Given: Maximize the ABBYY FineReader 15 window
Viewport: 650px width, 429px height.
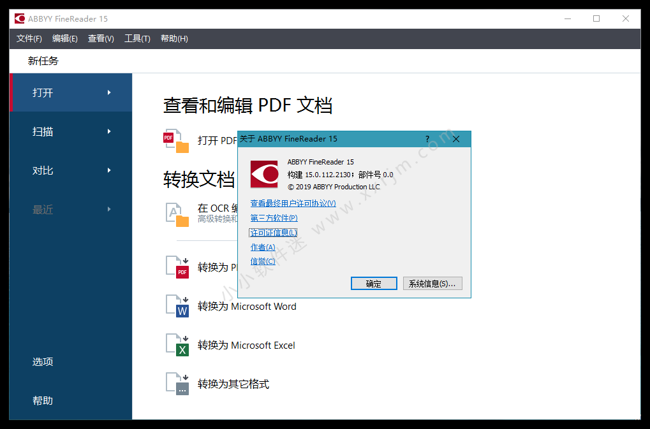Looking at the screenshot, I should [596, 18].
